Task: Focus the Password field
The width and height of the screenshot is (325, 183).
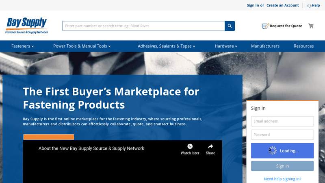Action: coord(282,135)
